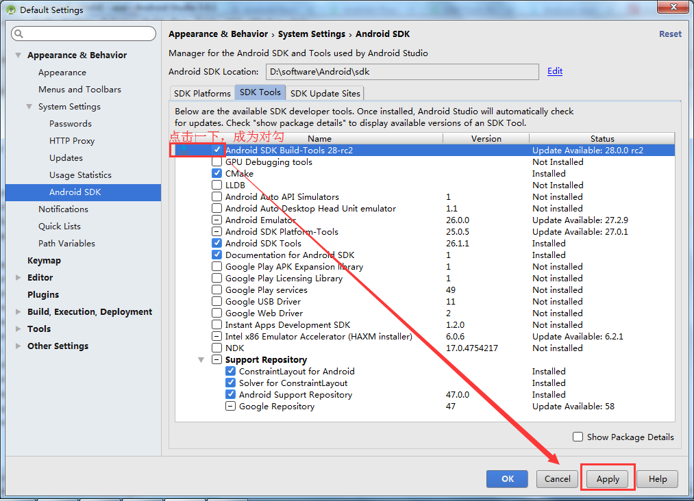Click the Cancel button
The height and width of the screenshot is (501, 694).
[x=557, y=479]
